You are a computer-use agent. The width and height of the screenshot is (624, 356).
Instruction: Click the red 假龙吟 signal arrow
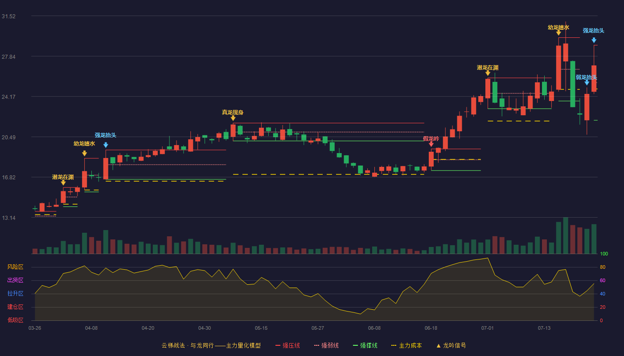tap(431, 144)
